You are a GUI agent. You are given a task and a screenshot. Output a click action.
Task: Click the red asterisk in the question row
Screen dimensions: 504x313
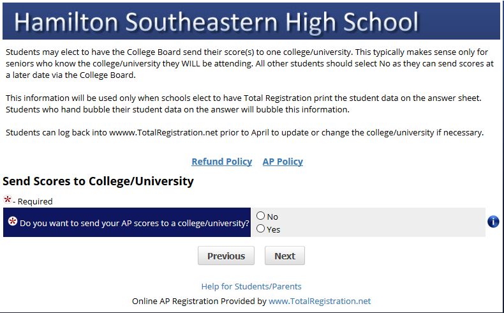click(13, 221)
